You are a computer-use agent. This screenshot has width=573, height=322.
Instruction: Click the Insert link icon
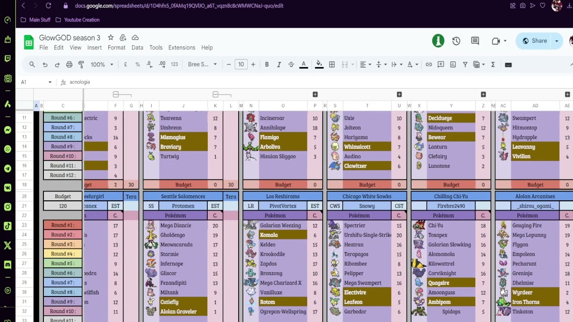tap(429, 64)
